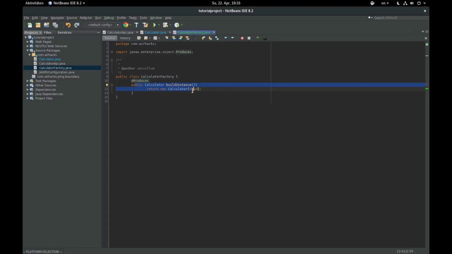The width and height of the screenshot is (452, 254).
Task: Click Start Macro Recording red icon
Action: [242, 38]
